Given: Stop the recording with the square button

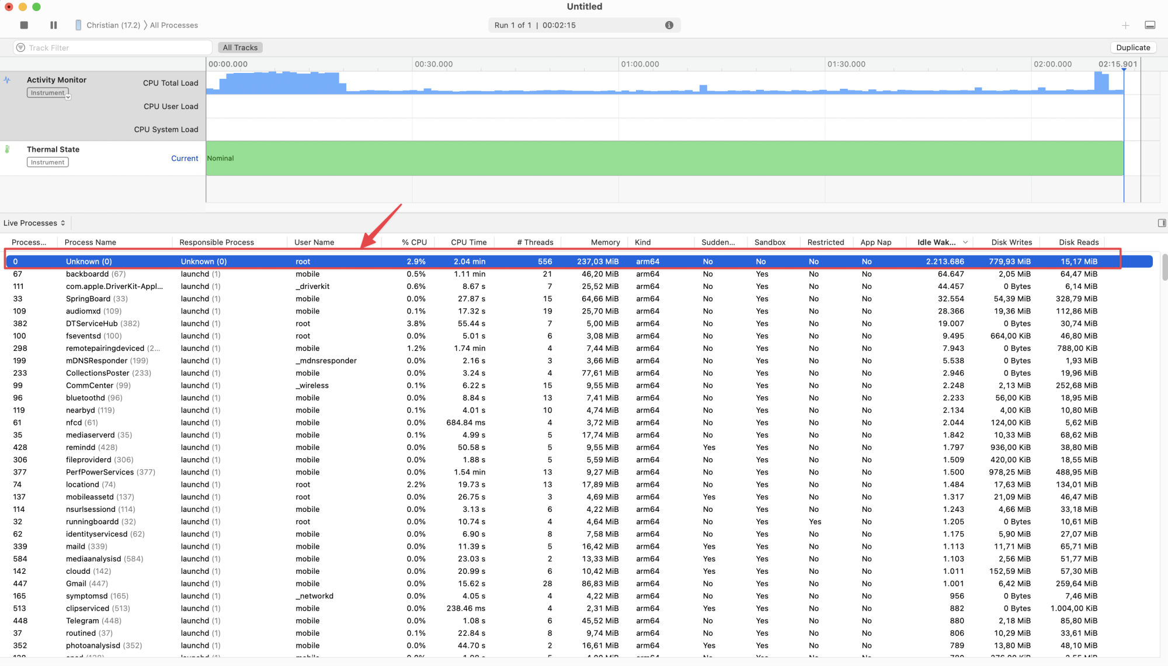Looking at the screenshot, I should [24, 25].
